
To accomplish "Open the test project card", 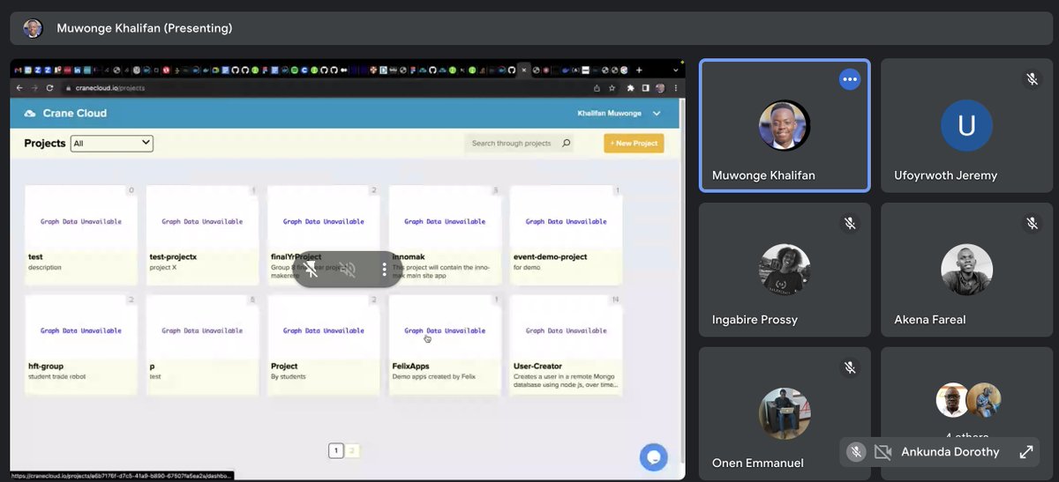I will pos(81,235).
